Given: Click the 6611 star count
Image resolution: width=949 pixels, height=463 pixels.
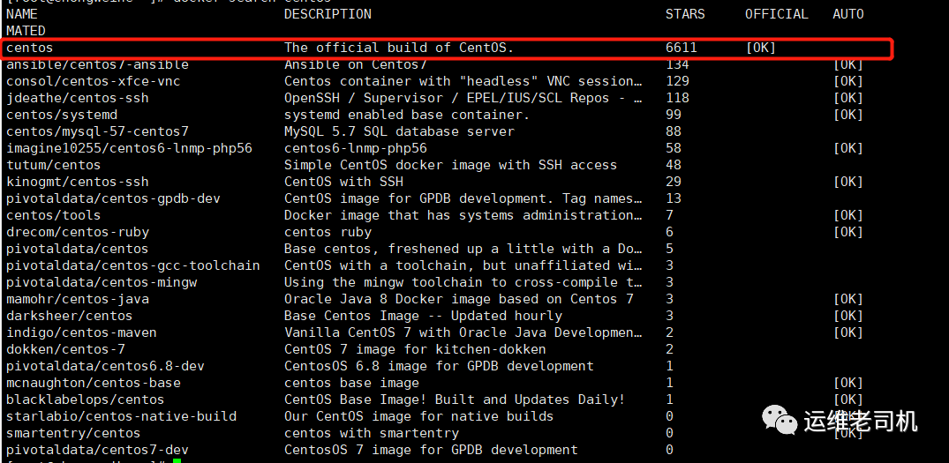Looking at the screenshot, I should [x=681, y=48].
